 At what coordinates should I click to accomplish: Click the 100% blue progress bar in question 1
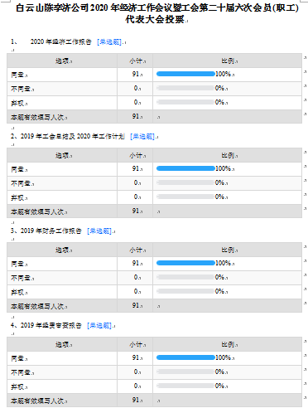tap(185, 74)
